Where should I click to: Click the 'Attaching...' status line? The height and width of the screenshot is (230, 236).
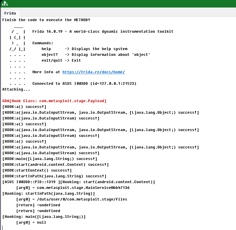16,89
